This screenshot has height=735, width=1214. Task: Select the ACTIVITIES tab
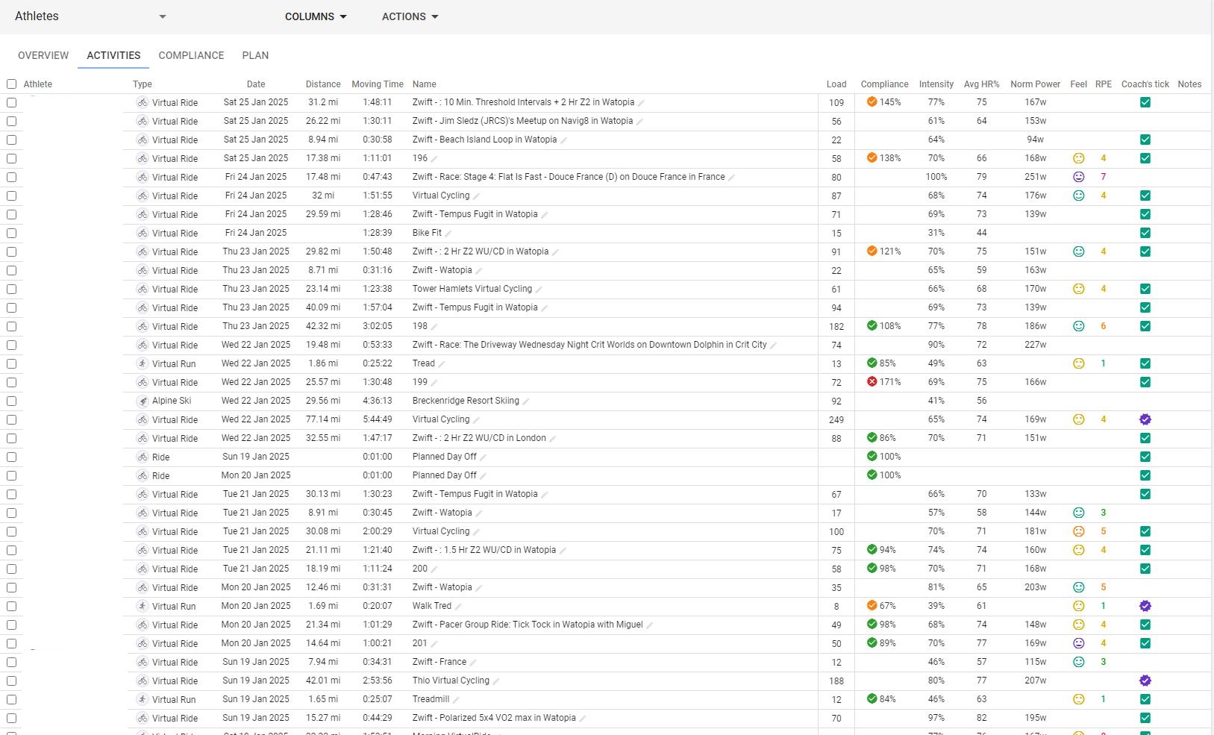coord(113,55)
